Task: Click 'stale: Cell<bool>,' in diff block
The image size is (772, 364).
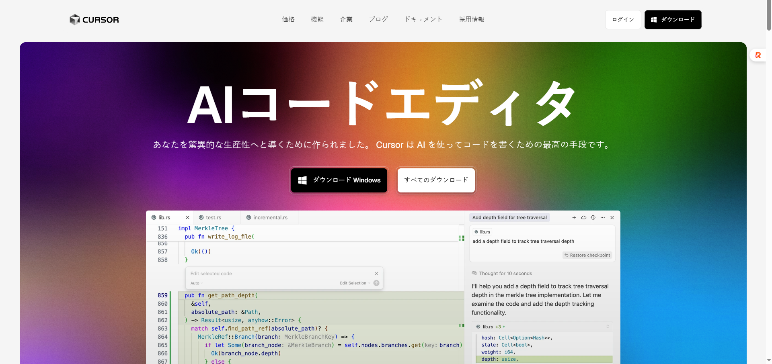Action: [507, 345]
